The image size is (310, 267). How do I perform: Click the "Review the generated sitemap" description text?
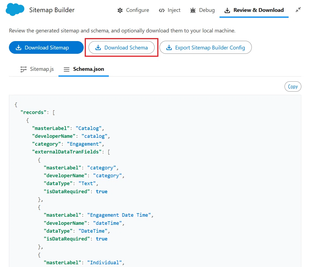pos(122,31)
